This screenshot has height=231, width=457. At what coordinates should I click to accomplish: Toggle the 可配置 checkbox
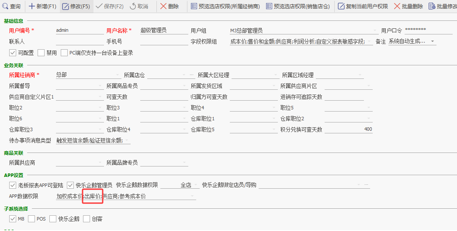coord(13,53)
